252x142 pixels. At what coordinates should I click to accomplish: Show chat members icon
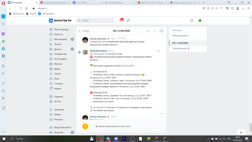click(162, 31)
